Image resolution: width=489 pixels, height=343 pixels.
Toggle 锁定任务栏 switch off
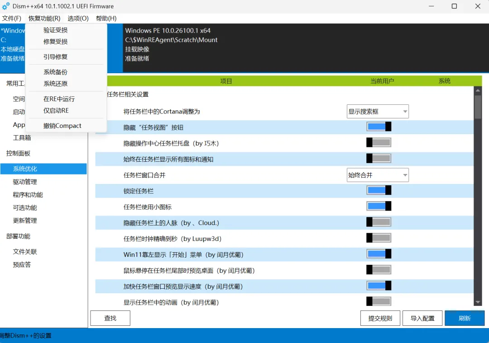tap(379, 190)
